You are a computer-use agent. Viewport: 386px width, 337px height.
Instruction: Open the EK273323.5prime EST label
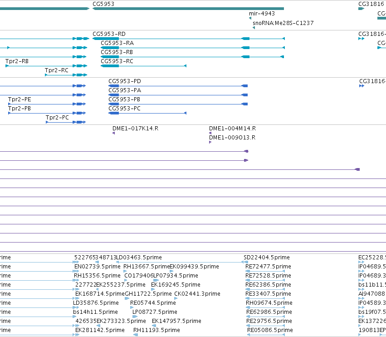(x=121, y=321)
